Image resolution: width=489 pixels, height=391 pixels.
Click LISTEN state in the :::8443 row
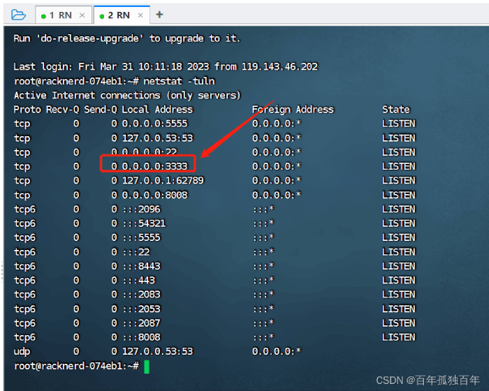coord(399,266)
